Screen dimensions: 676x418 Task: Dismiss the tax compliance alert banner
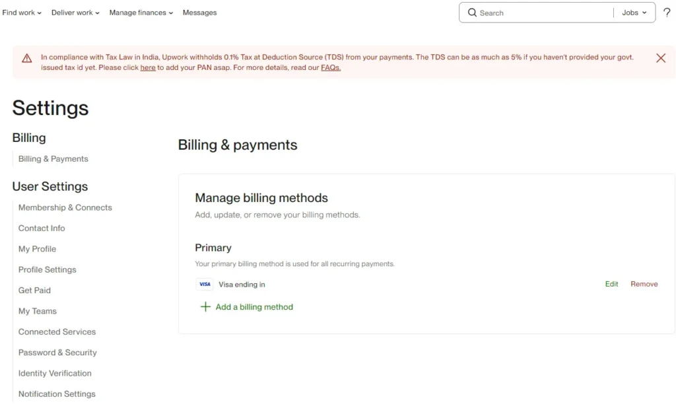660,58
